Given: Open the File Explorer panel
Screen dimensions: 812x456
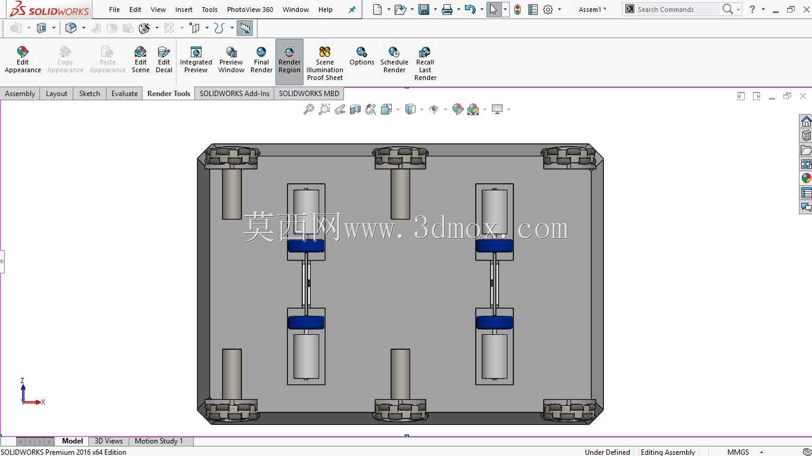Looking at the screenshot, I should click(806, 150).
